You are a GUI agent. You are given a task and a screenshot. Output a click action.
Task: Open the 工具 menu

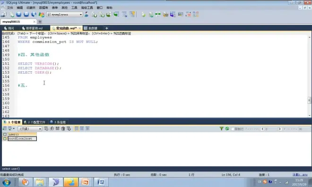click(x=74, y=8)
